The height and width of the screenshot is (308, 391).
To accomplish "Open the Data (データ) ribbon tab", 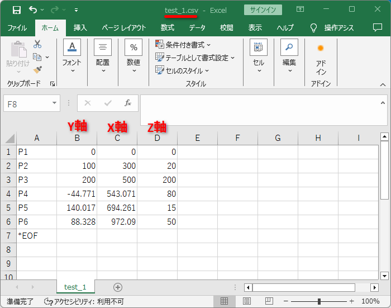I will (x=197, y=28).
